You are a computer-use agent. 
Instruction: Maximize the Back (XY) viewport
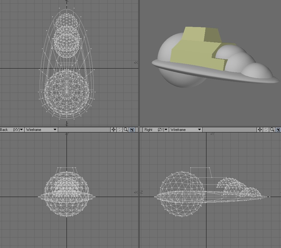(132, 130)
